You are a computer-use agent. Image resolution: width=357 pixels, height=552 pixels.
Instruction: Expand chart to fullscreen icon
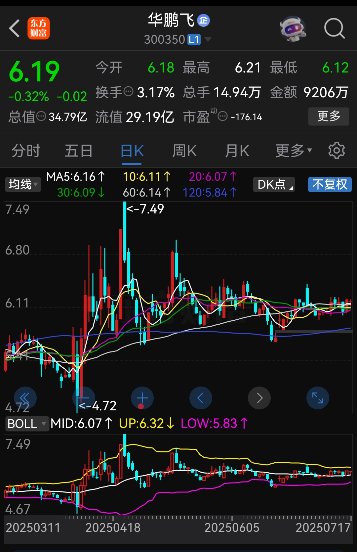pos(318,398)
